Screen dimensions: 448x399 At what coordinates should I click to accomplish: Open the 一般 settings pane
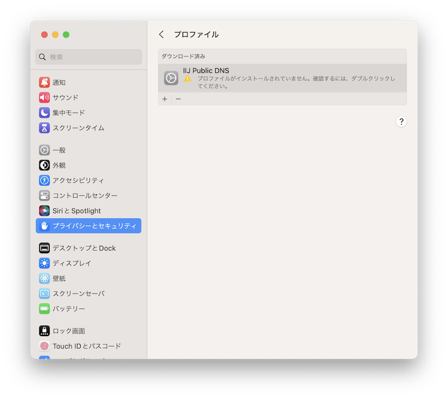[x=89, y=150]
